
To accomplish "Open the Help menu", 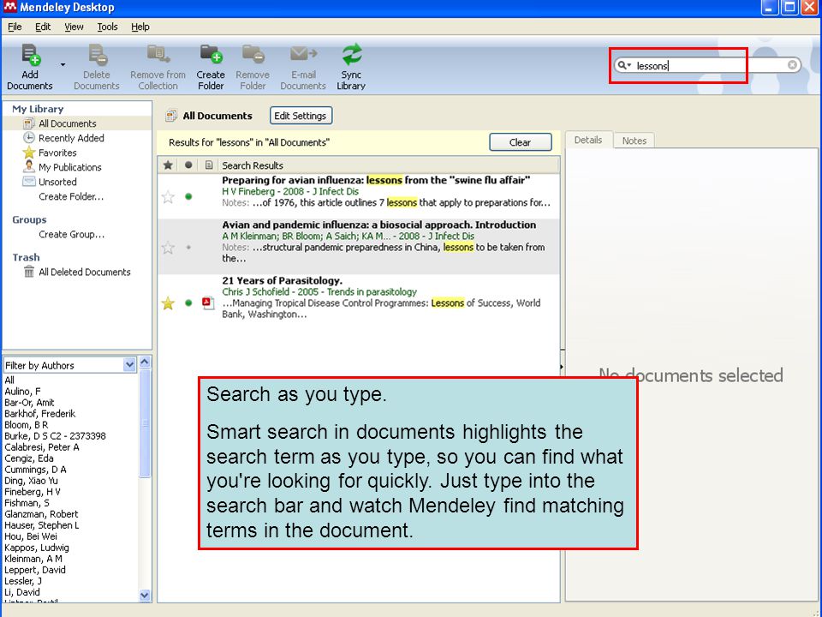I will pyautogui.click(x=140, y=27).
